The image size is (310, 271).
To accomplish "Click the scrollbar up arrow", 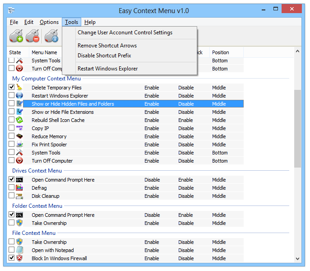I will pos(297,51).
